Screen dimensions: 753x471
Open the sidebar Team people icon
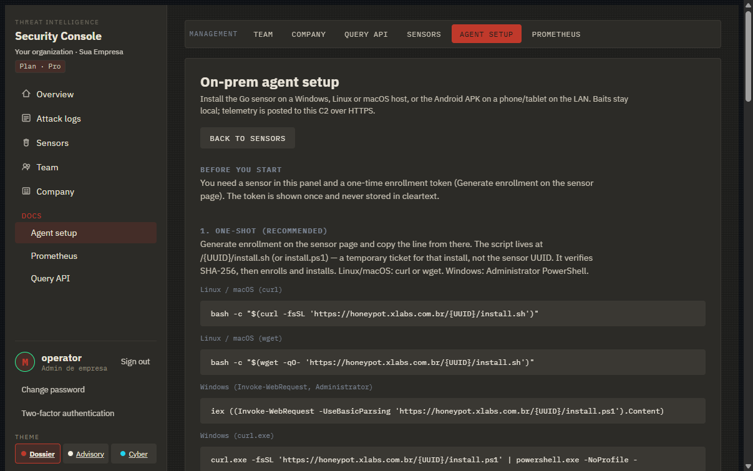(26, 167)
